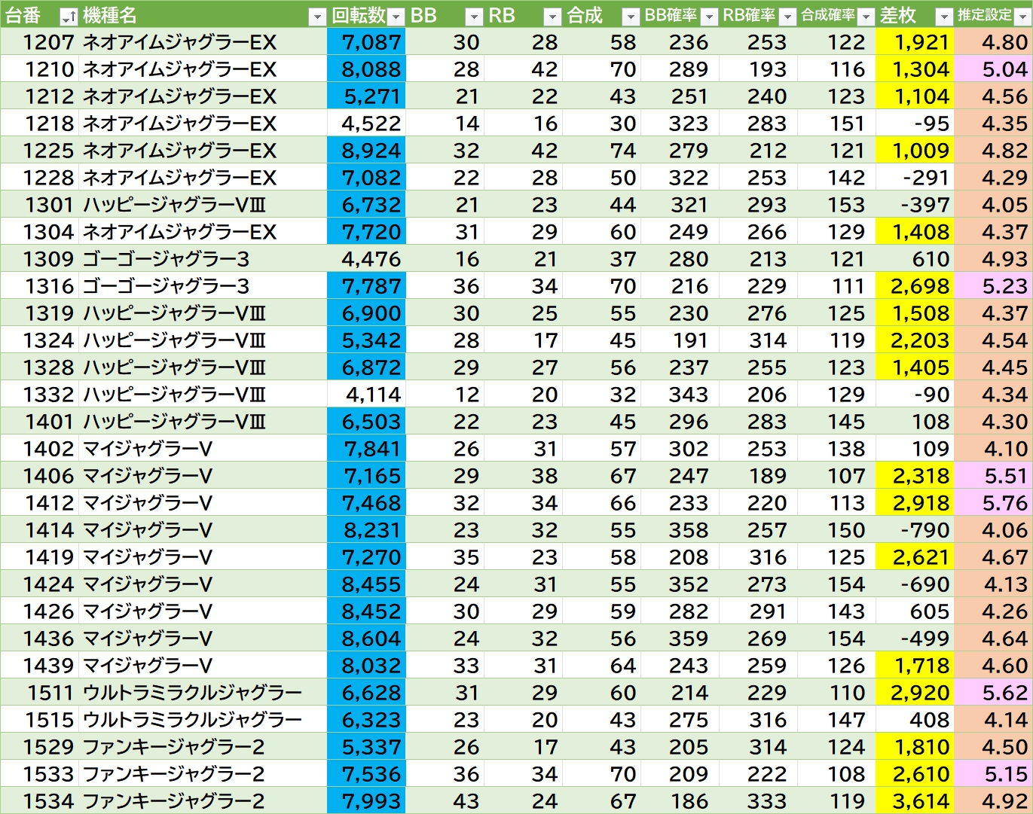
Task: Open the RB column filter dropdown
Action: point(552,17)
